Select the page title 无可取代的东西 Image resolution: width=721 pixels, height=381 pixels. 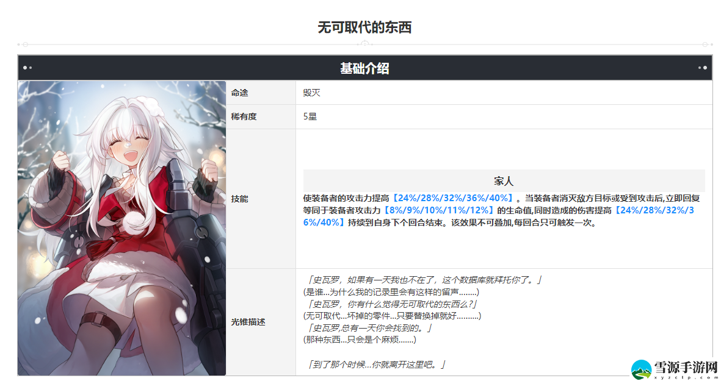click(x=364, y=27)
